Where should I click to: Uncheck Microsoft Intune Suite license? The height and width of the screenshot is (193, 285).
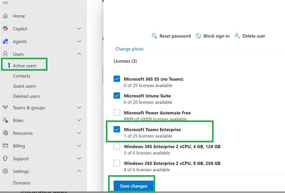(117, 95)
